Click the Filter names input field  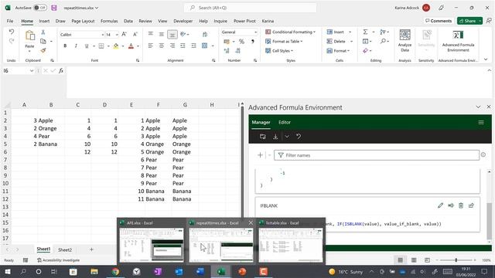[377, 155]
